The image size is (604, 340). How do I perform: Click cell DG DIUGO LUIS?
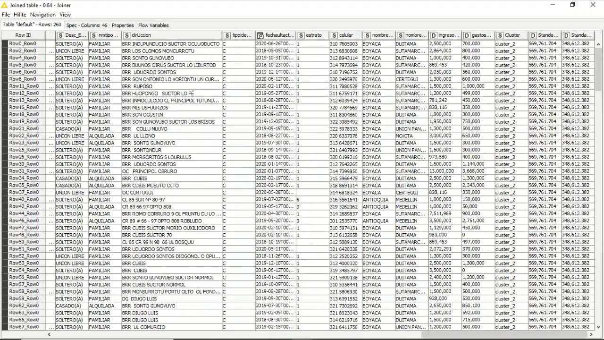pos(171,299)
